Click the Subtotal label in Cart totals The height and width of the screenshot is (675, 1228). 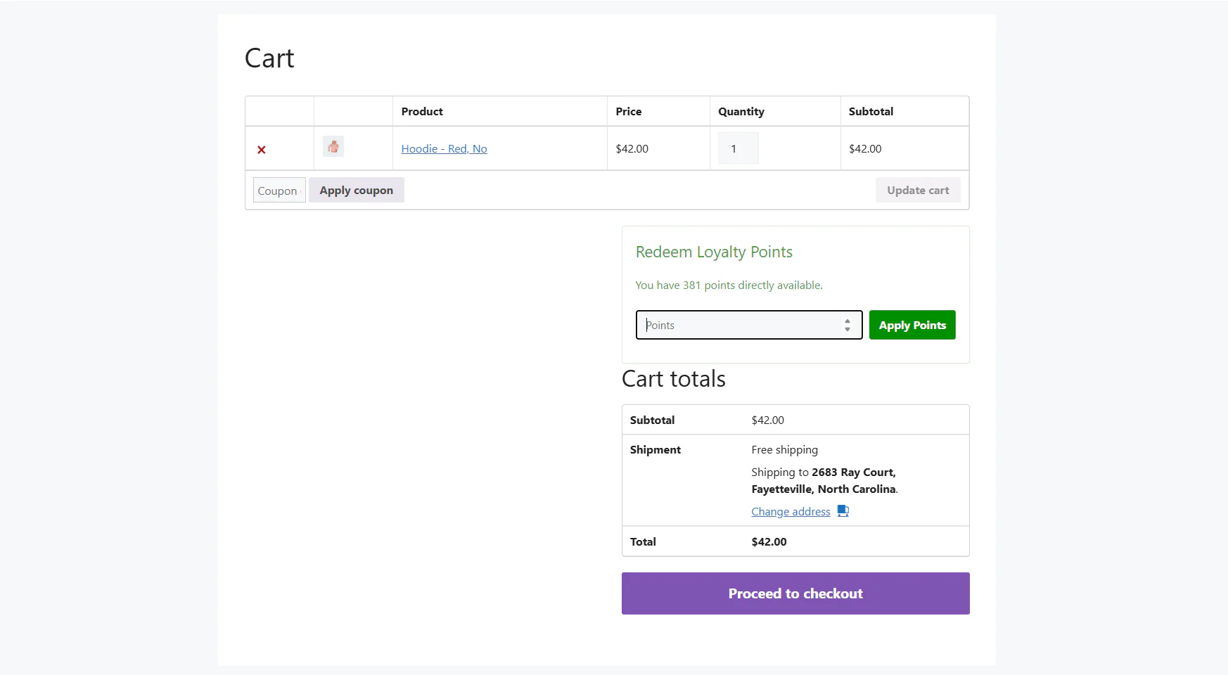coord(652,420)
